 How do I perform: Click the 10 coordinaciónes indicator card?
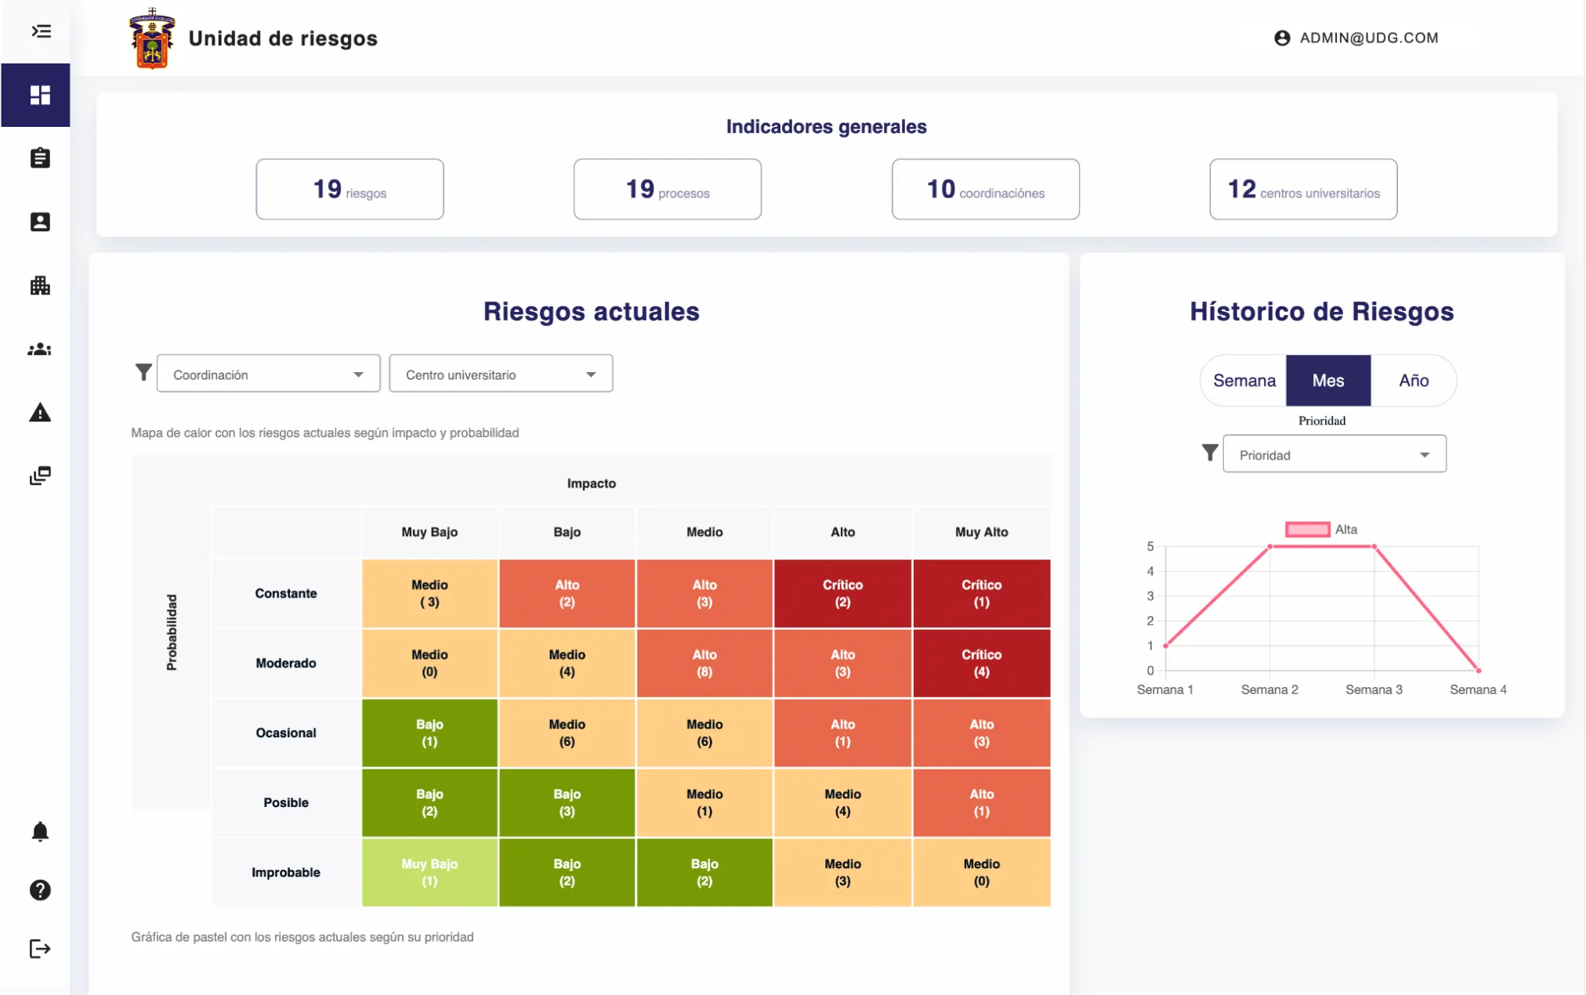[x=986, y=190]
